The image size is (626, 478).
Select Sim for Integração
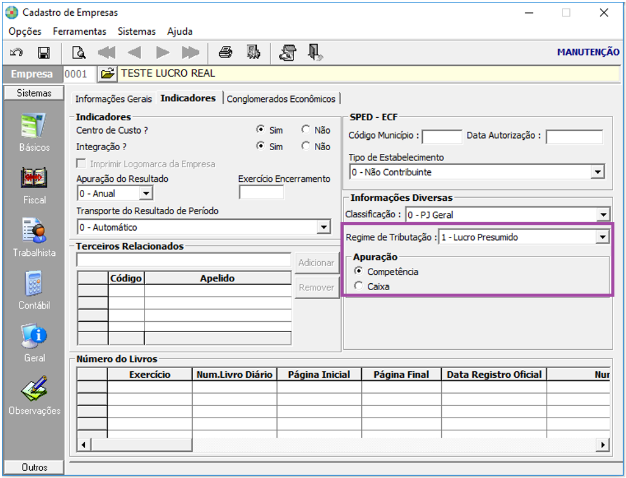click(261, 146)
